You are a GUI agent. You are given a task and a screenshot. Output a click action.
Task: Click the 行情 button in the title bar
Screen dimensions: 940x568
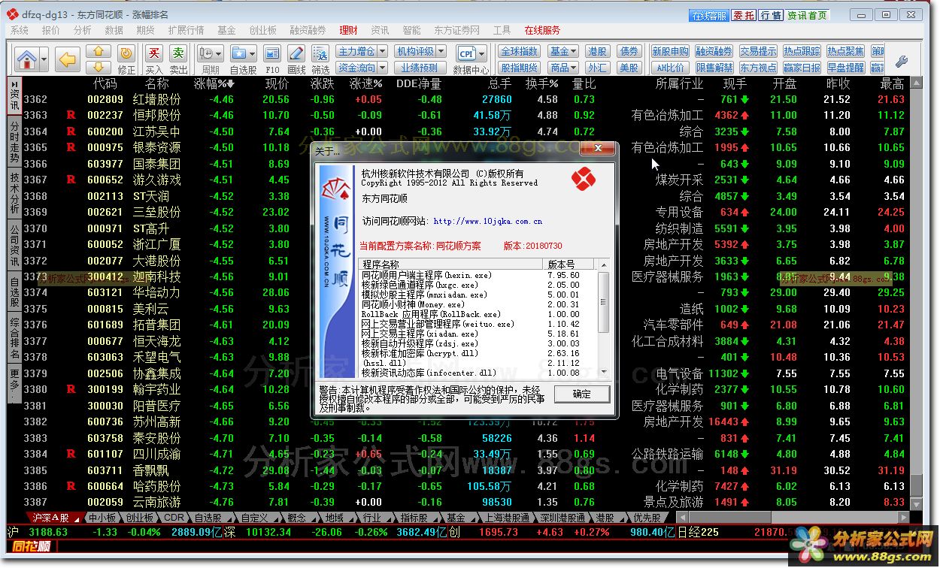(x=770, y=15)
